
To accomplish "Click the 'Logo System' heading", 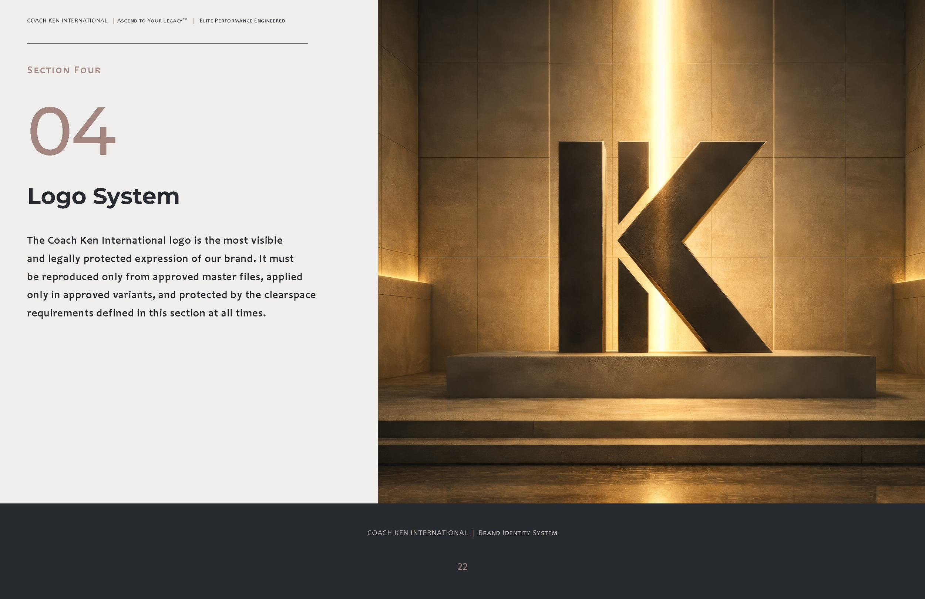I will (103, 197).
